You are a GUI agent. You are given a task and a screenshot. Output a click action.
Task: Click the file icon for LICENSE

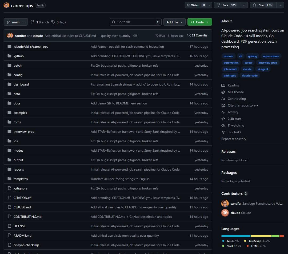tap(9, 226)
